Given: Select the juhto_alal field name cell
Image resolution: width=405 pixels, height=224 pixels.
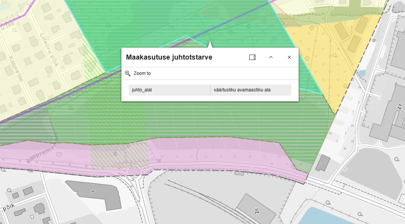Looking at the screenshot, I should coord(169,90).
